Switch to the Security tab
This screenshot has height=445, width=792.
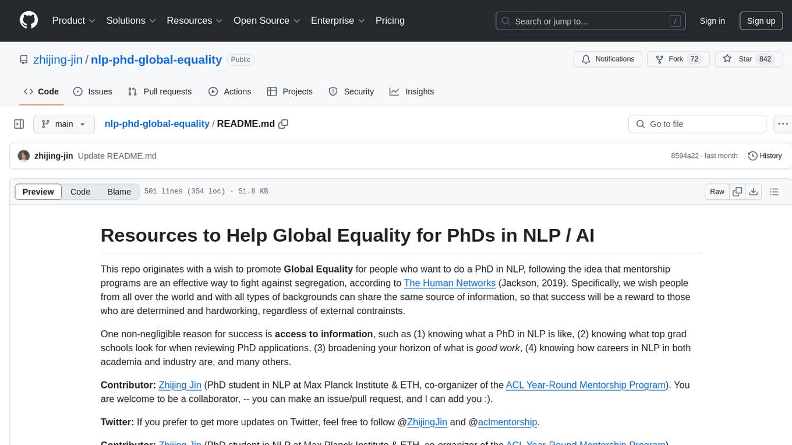click(x=351, y=91)
